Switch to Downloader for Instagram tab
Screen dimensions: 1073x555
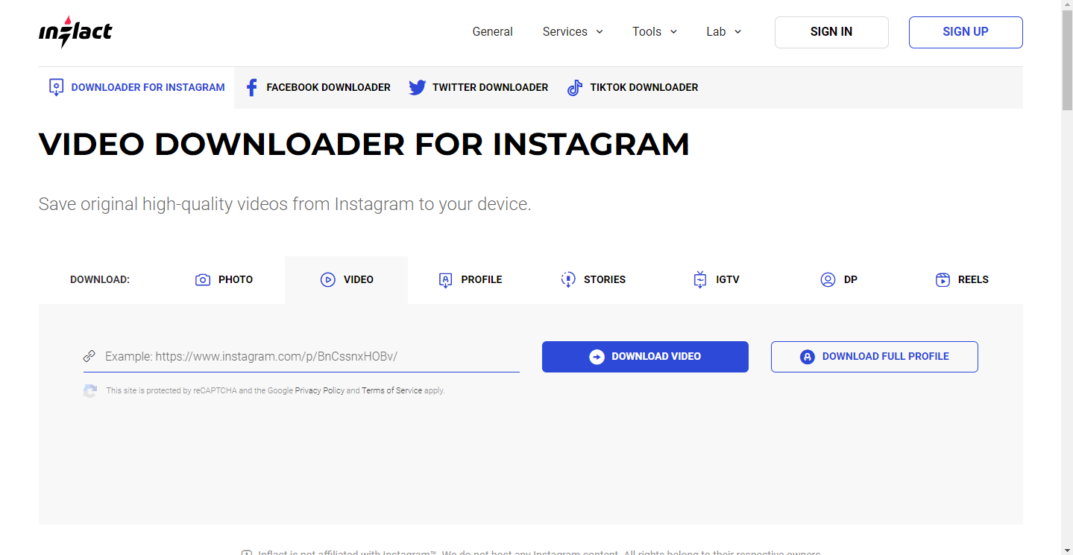[x=136, y=87]
